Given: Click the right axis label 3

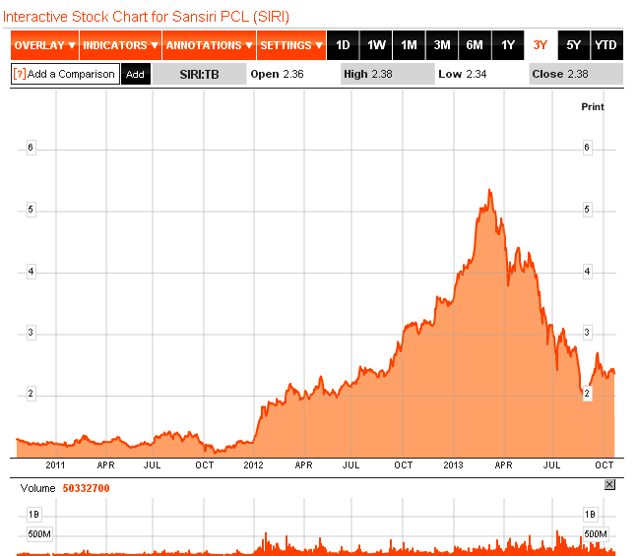Looking at the screenshot, I should point(587,333).
